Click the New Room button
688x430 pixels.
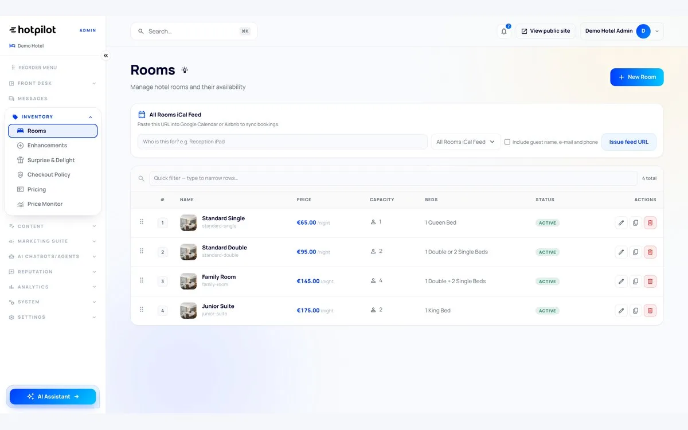point(636,77)
